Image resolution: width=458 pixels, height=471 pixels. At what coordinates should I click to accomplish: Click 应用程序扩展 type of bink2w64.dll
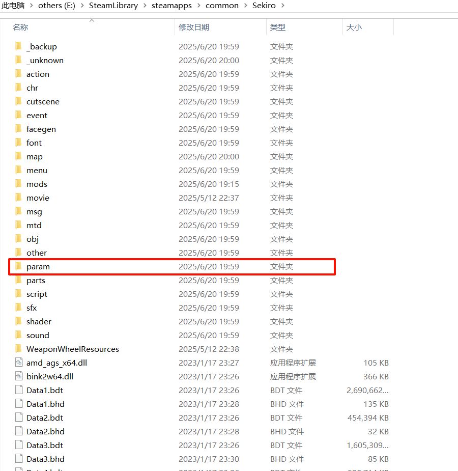tap(293, 376)
